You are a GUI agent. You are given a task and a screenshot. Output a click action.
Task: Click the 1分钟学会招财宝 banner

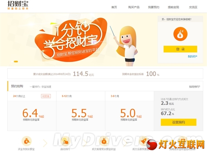click(x=71, y=40)
